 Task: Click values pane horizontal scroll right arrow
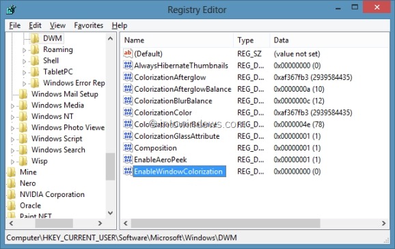click(x=383, y=223)
